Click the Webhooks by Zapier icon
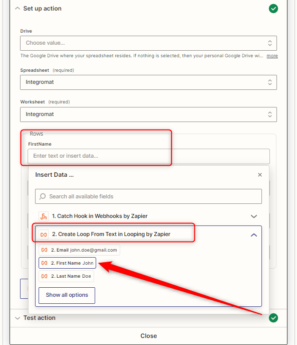The image size is (297, 345). (x=44, y=216)
